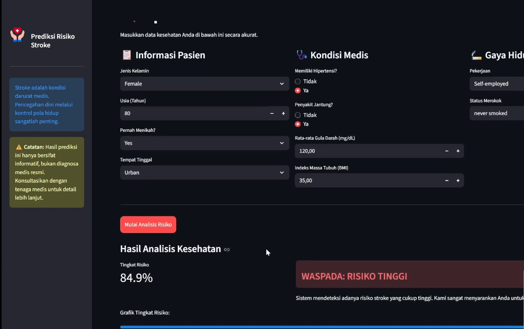524x329 pixels.
Task: Increase Usia value with plus button
Action: coord(283,113)
